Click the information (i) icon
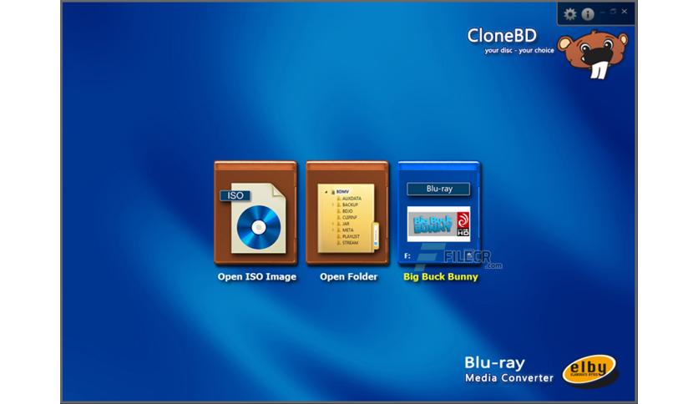 pyautogui.click(x=588, y=14)
